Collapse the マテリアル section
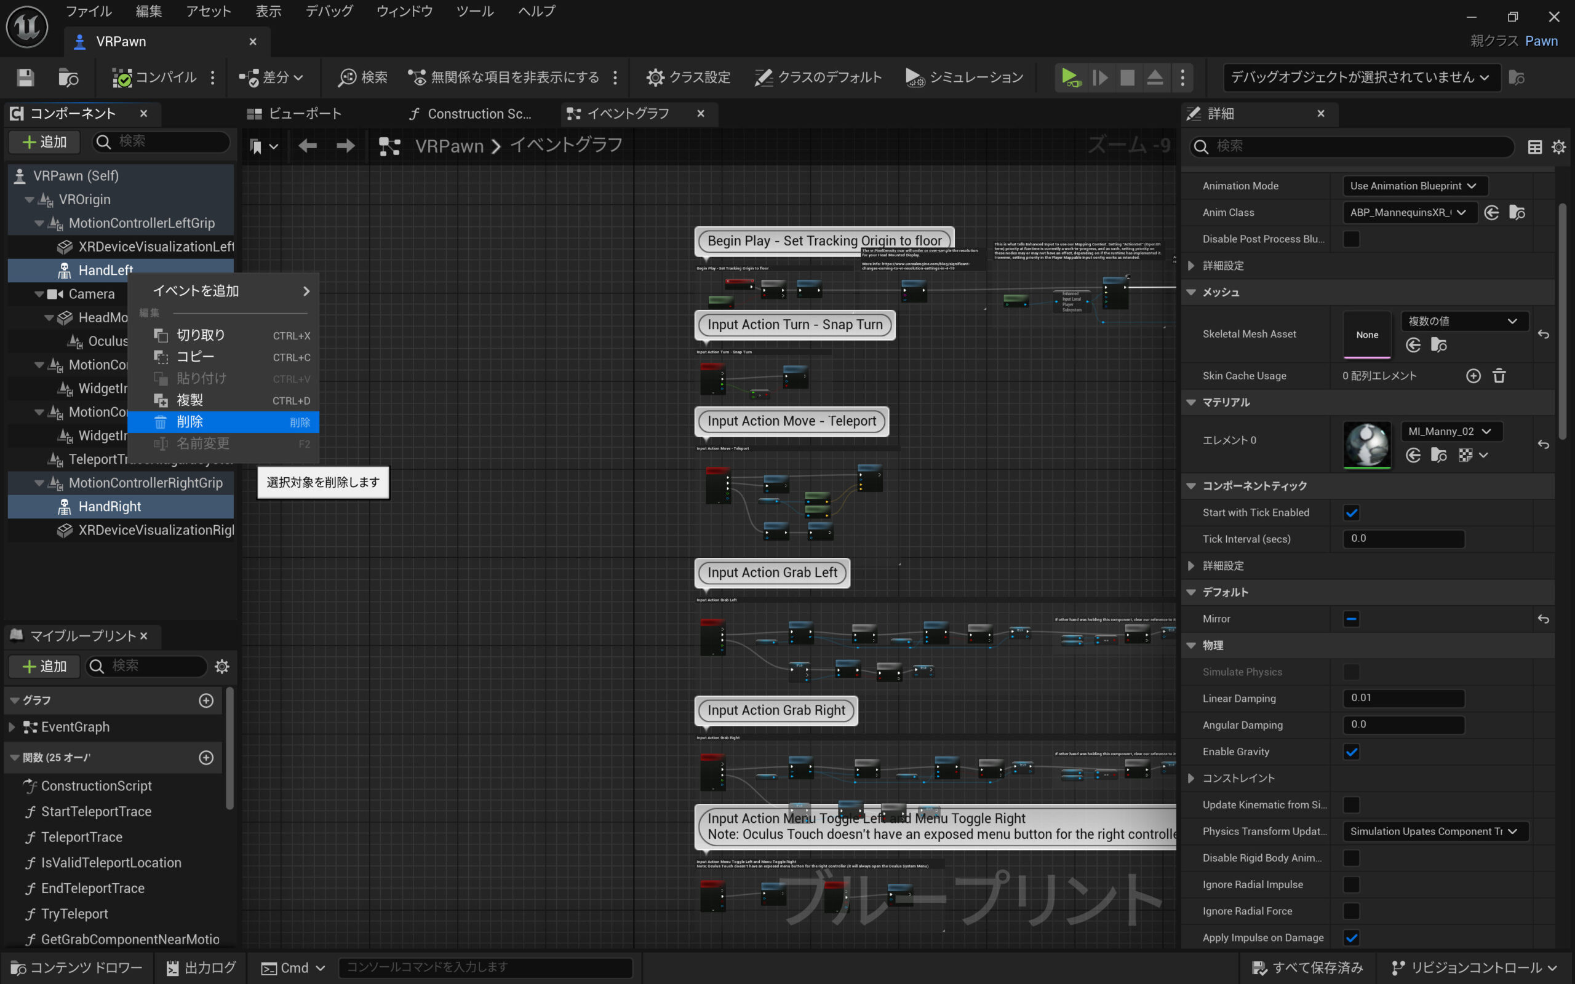The height and width of the screenshot is (984, 1575). click(1191, 402)
